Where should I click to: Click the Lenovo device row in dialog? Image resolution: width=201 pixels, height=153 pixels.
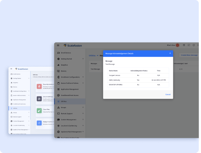tap(138, 75)
